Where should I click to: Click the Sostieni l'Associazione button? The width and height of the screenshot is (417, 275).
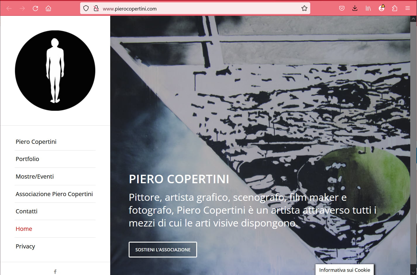click(x=163, y=250)
